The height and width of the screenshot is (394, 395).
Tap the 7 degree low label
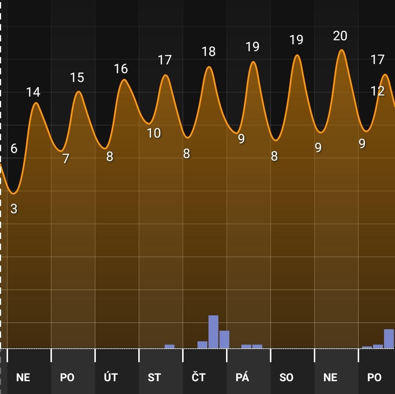66,158
